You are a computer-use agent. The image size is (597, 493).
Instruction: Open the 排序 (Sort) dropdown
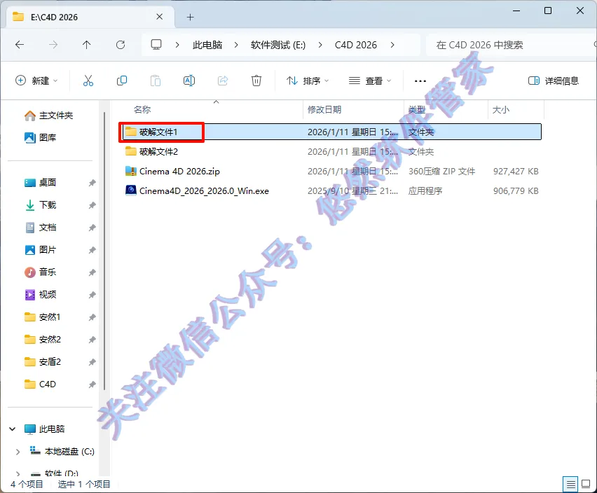[308, 81]
